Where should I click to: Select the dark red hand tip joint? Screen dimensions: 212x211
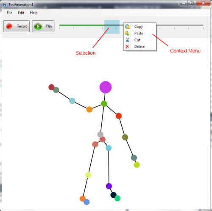pos(51,87)
